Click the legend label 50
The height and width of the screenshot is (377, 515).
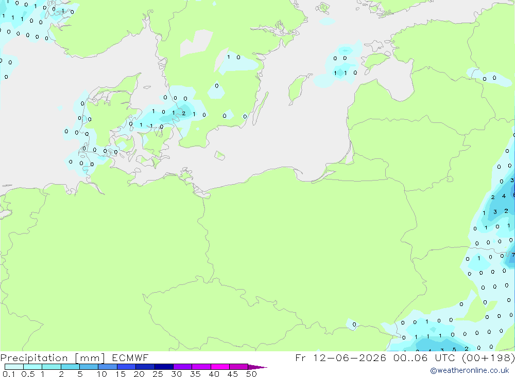coord(252,374)
